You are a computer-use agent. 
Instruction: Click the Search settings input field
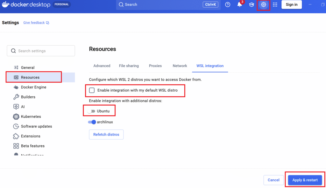(41, 51)
